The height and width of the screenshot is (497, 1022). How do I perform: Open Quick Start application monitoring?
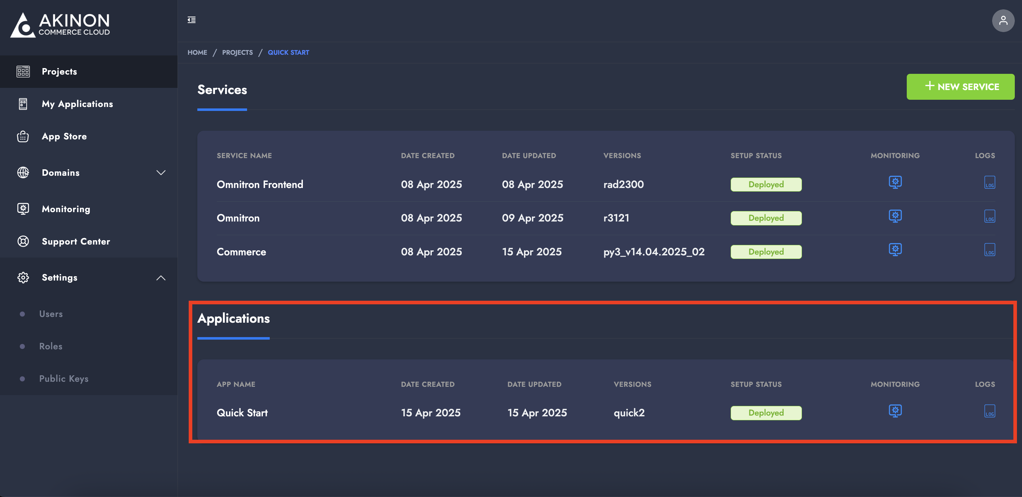[895, 411]
